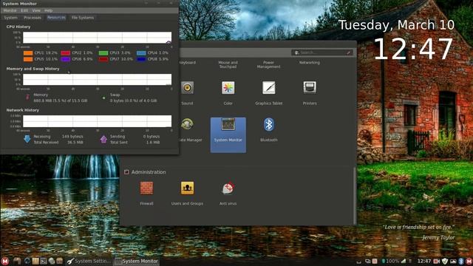Open the Help menu in System Monitor
Screen dimensions: 473x266
pyautogui.click(x=48, y=10)
